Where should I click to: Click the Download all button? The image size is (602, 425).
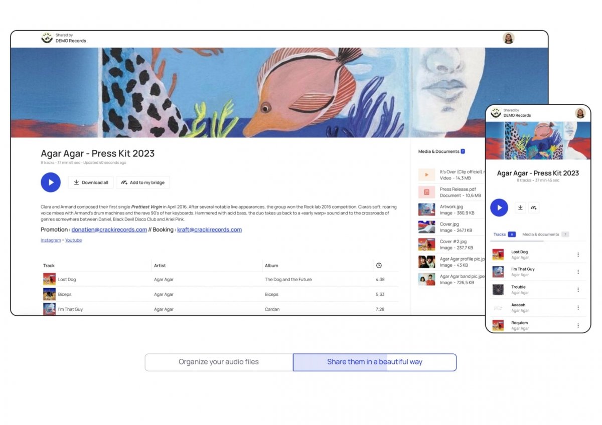click(91, 182)
